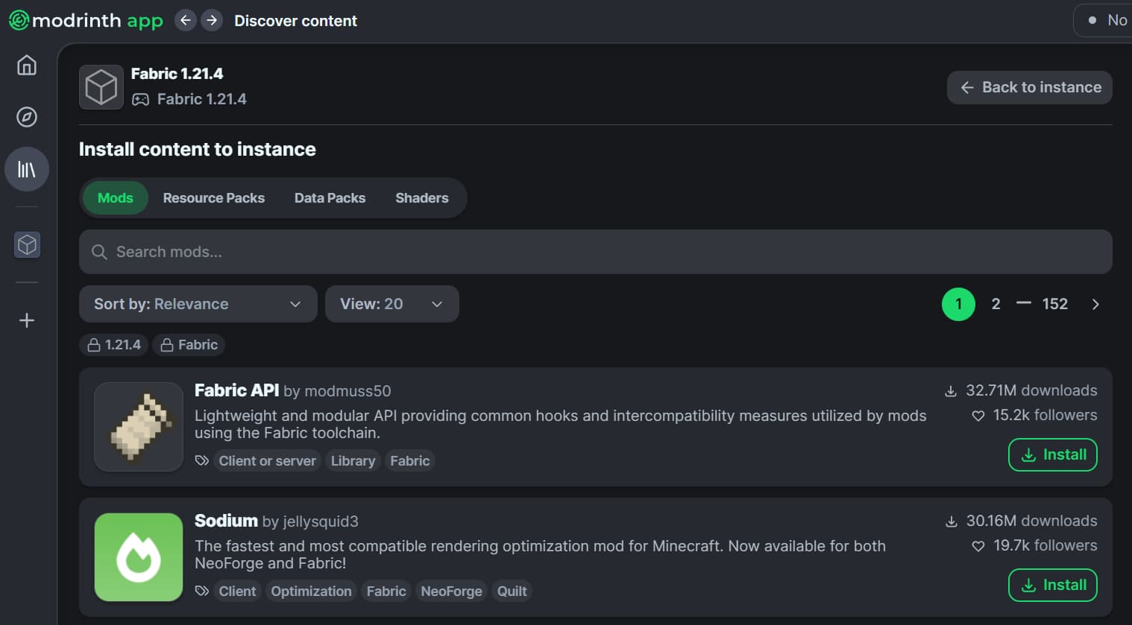Open the Home page in sidebar

pos(27,66)
